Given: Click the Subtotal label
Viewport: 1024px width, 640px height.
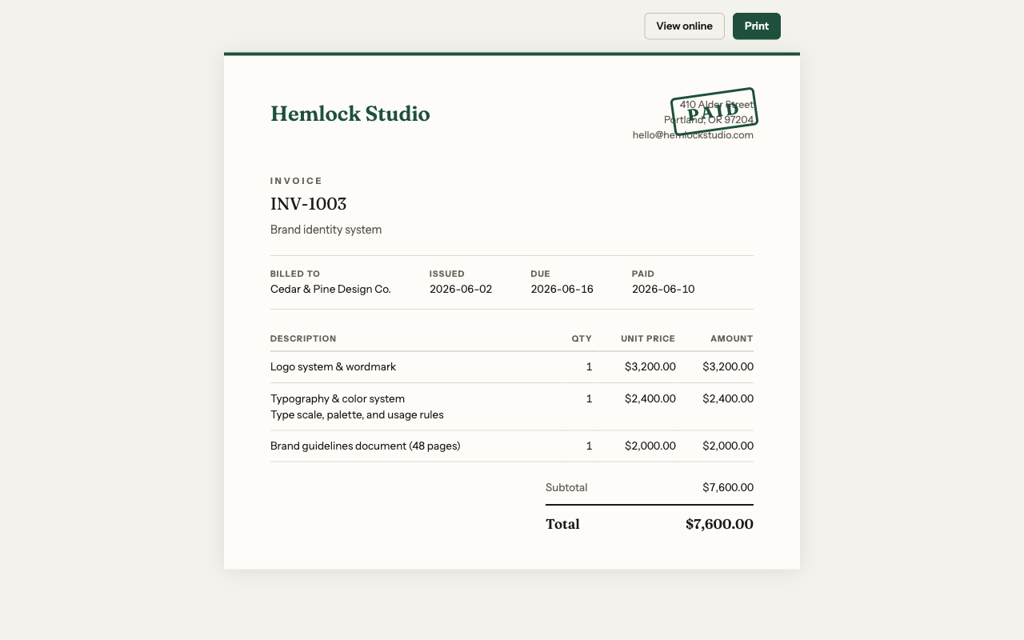Looking at the screenshot, I should click(x=566, y=487).
